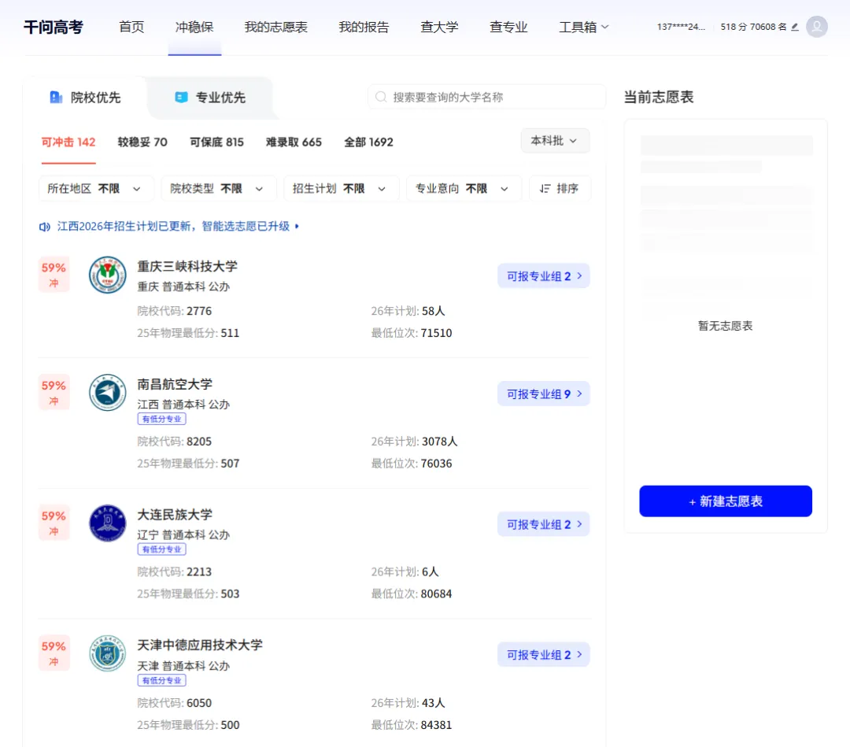
Task: Switch to 专业优先 tab
Action: point(210,98)
